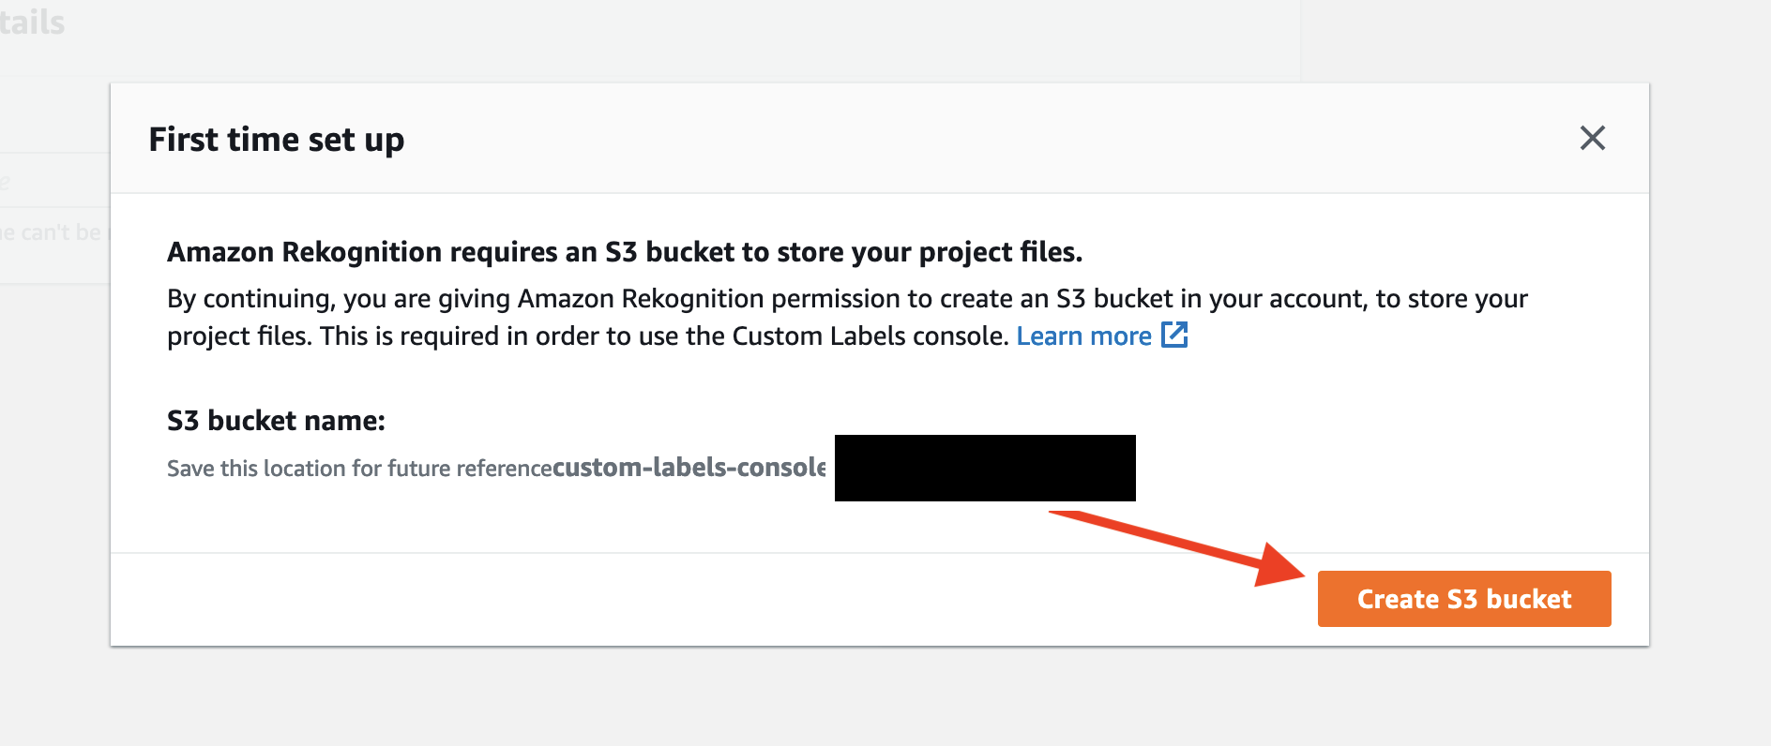Click empty footer area left of Create button

pos(713,599)
